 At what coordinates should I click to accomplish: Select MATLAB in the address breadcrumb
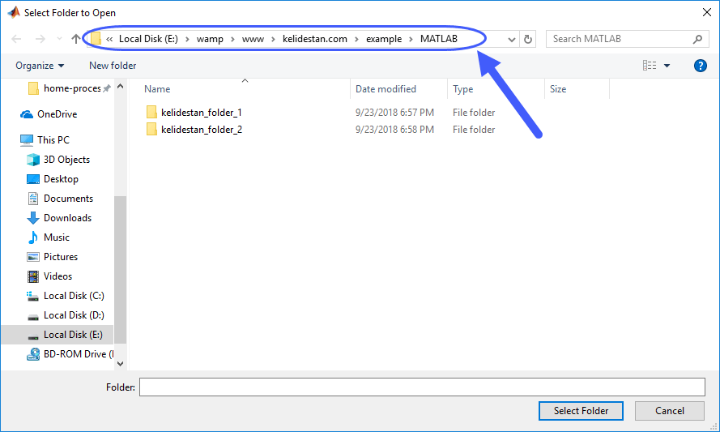pos(439,39)
